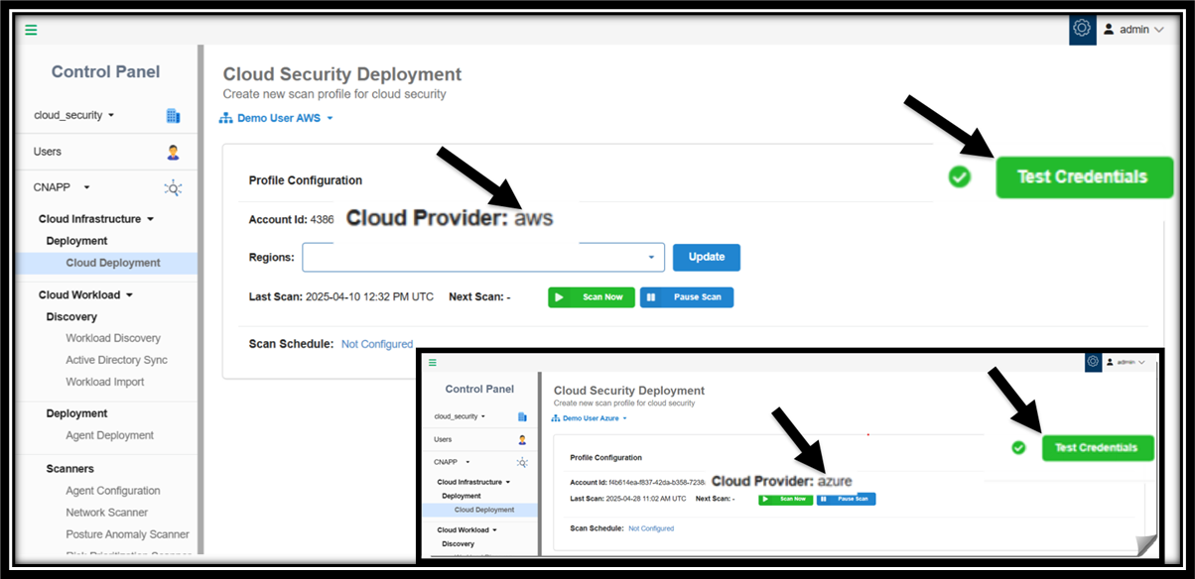Viewport: 1195px width, 579px height.
Task: Open Workload Discovery in the sidebar
Action: [113, 338]
